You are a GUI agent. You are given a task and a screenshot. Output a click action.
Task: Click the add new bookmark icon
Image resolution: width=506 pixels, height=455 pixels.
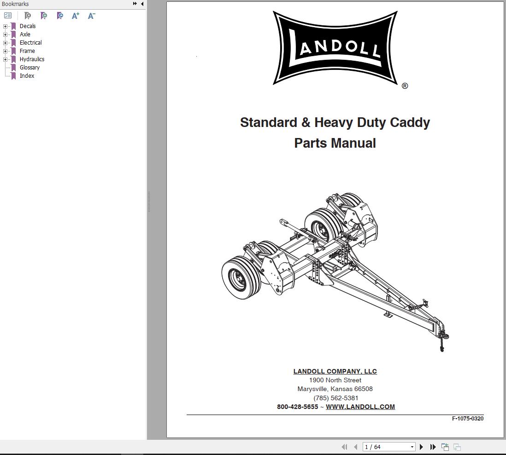tap(44, 16)
